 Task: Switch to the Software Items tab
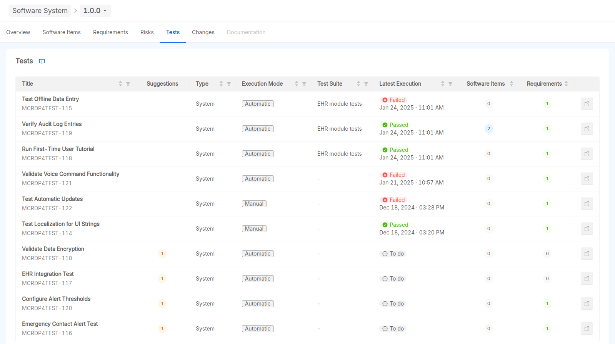[62, 32]
